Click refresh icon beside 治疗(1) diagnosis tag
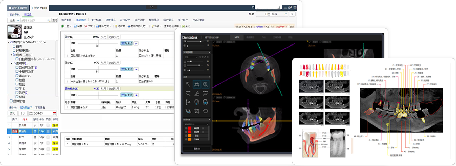This screenshot has width=456, height=166. [136, 43]
